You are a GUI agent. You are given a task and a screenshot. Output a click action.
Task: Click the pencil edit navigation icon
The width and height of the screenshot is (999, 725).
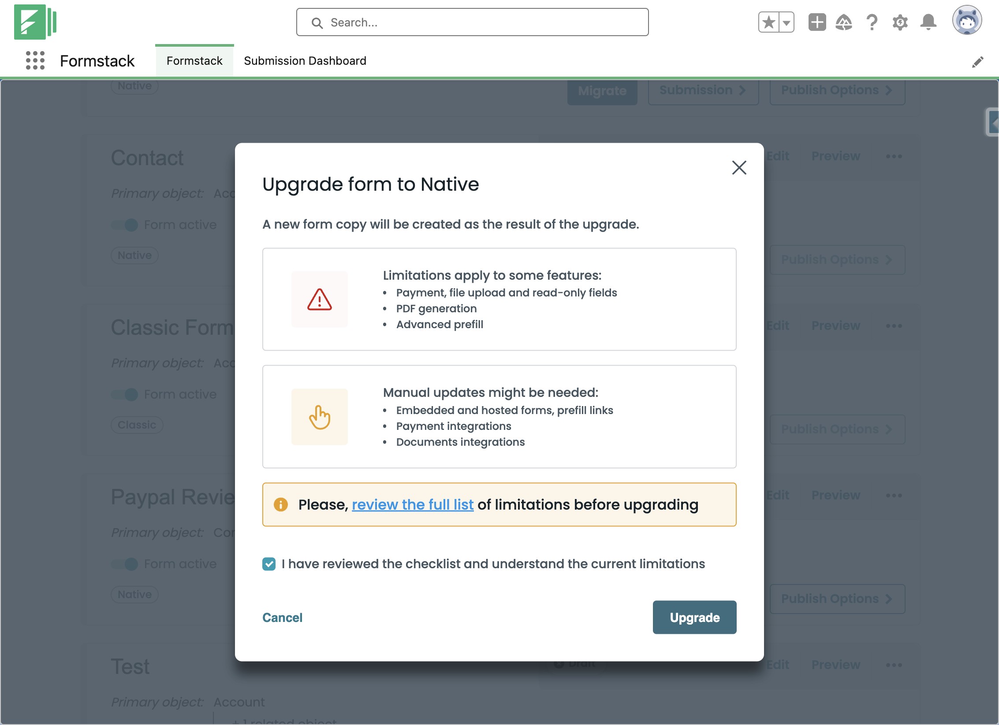977,62
